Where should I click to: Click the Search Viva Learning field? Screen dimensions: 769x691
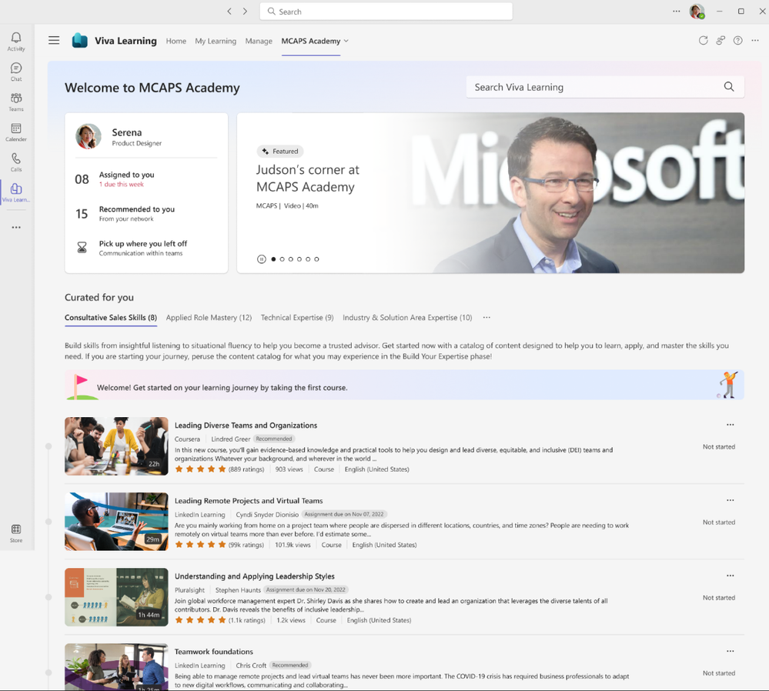tap(605, 87)
